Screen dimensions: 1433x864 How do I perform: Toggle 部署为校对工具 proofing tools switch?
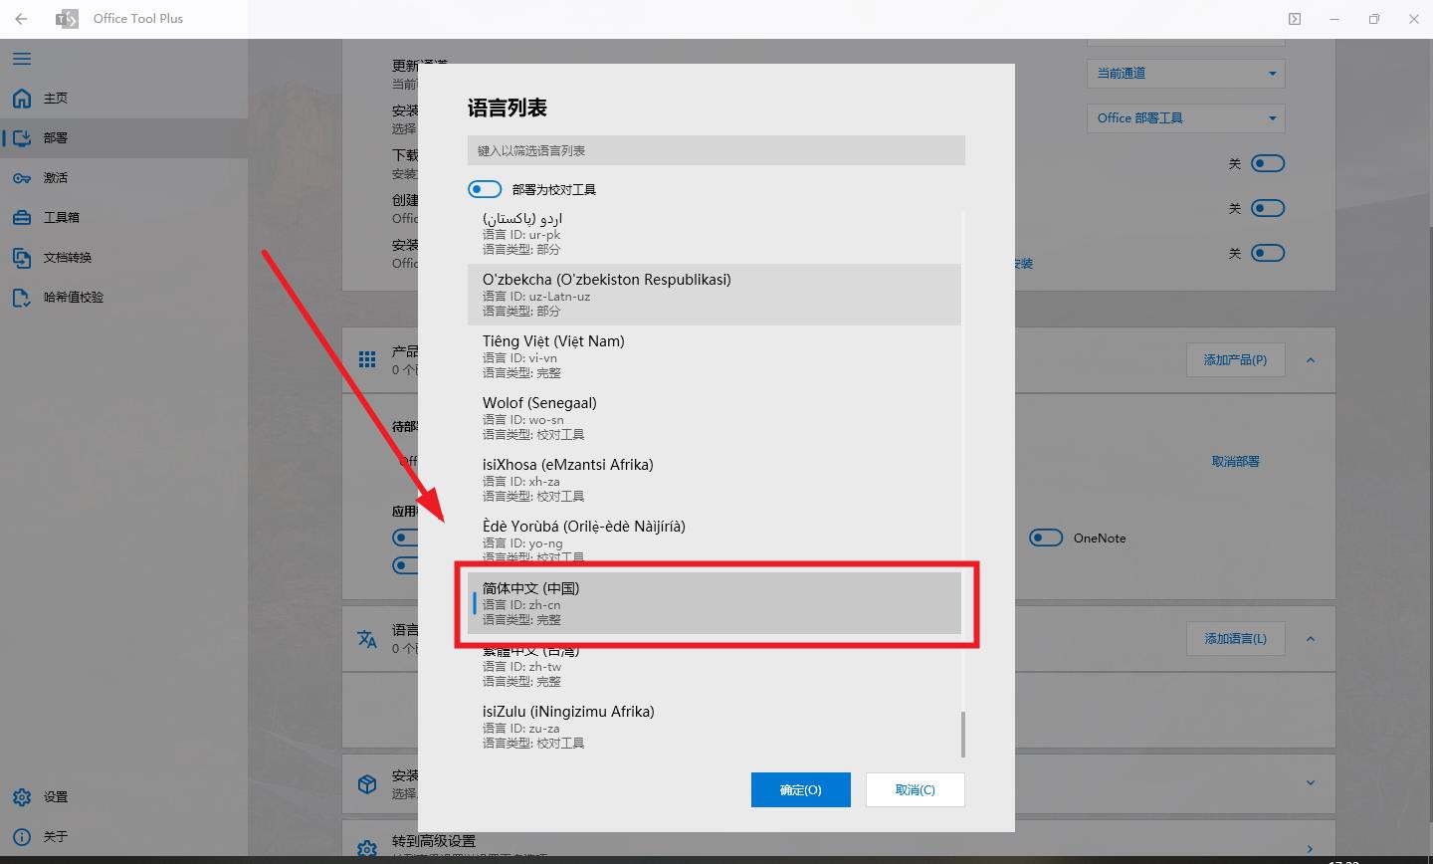[x=485, y=188]
